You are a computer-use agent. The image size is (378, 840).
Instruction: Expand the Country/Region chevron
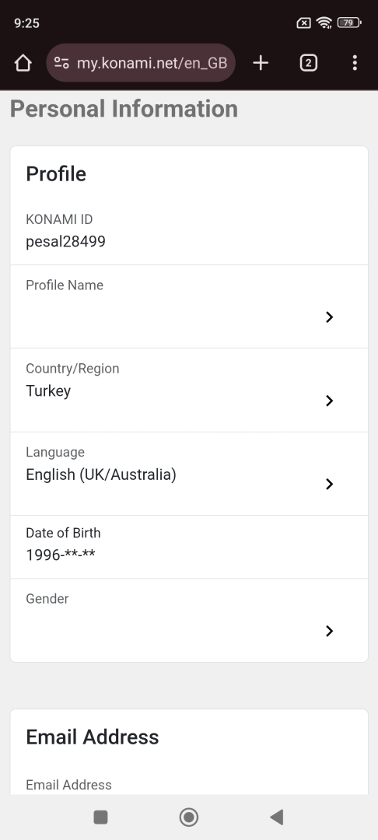coord(329,401)
